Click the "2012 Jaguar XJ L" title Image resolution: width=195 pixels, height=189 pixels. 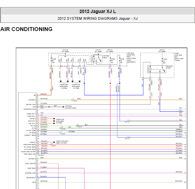click(x=98, y=11)
